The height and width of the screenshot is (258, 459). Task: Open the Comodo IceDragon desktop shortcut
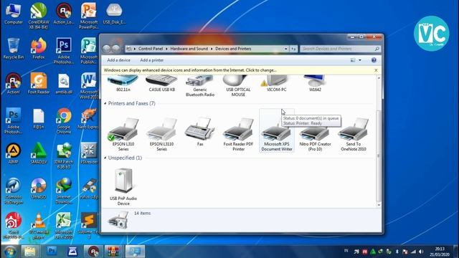(13, 191)
